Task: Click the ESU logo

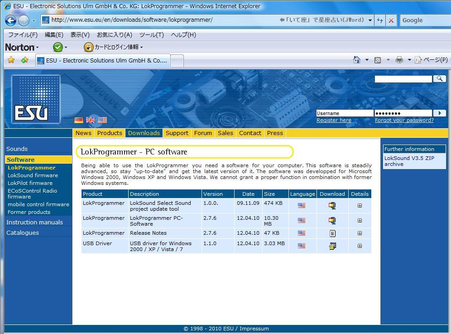Action: point(36,99)
